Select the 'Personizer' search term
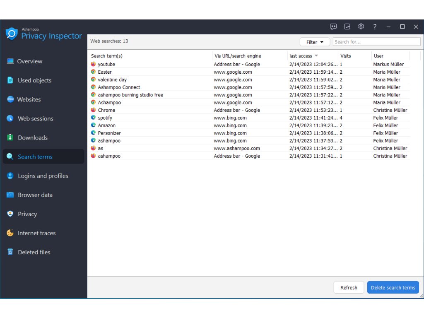The width and height of the screenshot is (424, 318). [109, 133]
